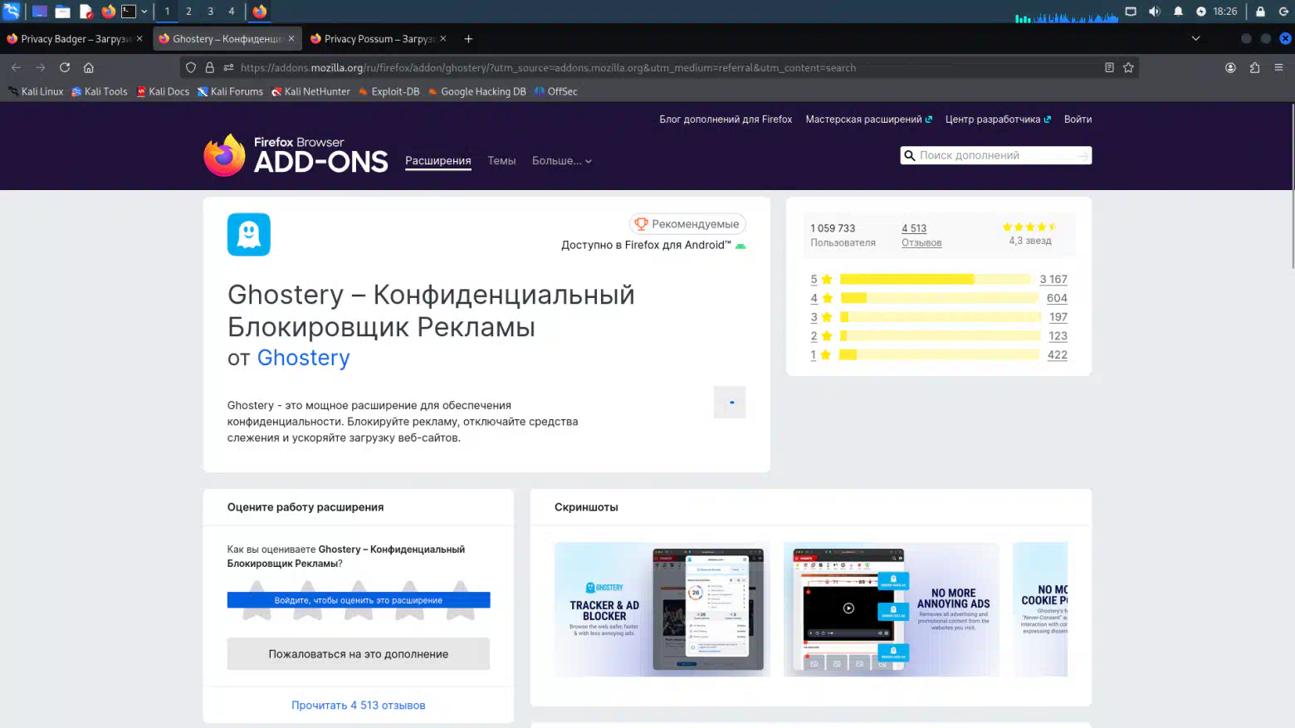Image resolution: width=1295 pixels, height=728 pixels.
Task: Click the Рекомендуемые badge
Action: coord(687,224)
